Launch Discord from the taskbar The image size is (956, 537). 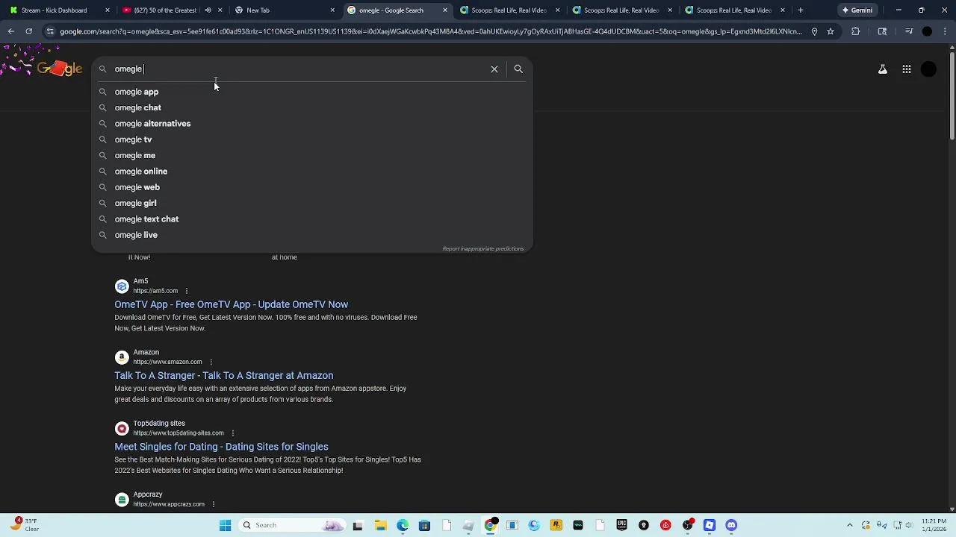731,525
